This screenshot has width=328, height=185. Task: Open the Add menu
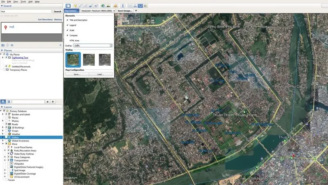30,2
